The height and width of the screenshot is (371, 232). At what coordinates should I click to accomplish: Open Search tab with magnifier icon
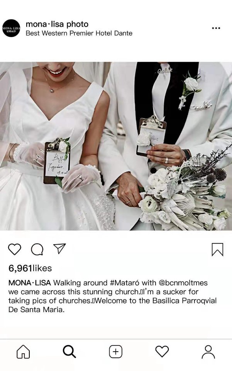click(69, 352)
